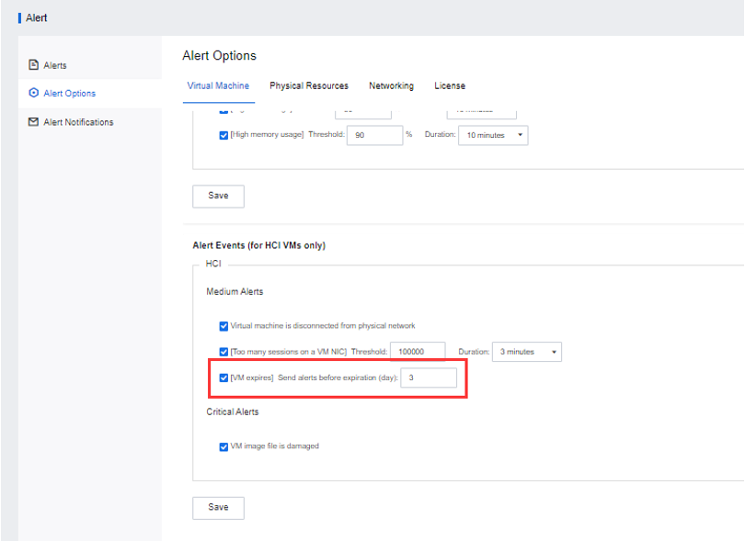Toggle Too many sessions on VM NIC checkbox
745x541 pixels.
click(223, 352)
